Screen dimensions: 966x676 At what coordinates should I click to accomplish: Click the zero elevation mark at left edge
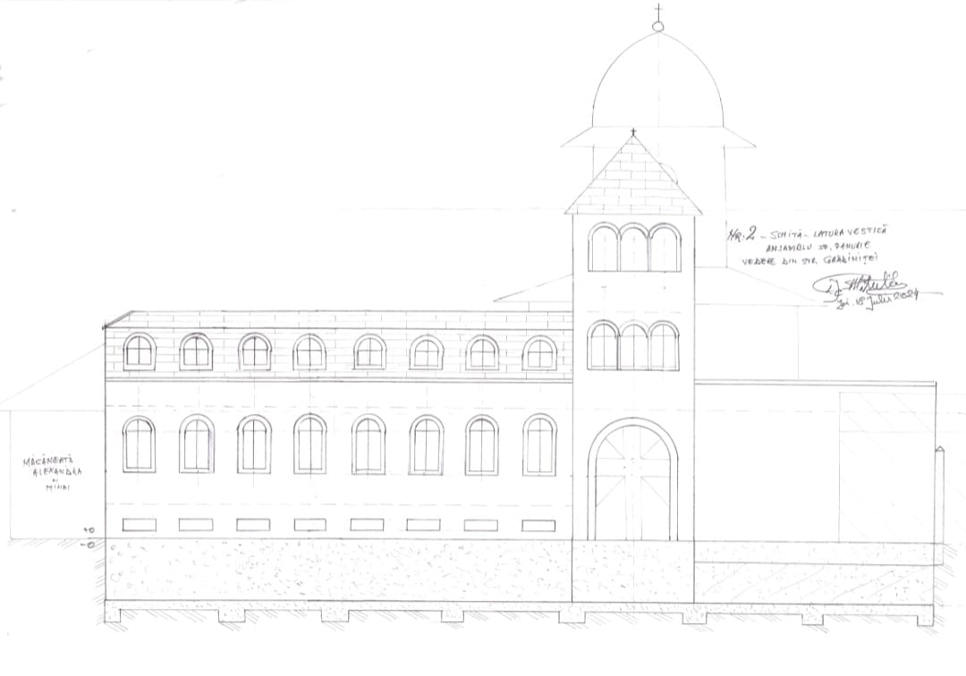tap(89, 543)
